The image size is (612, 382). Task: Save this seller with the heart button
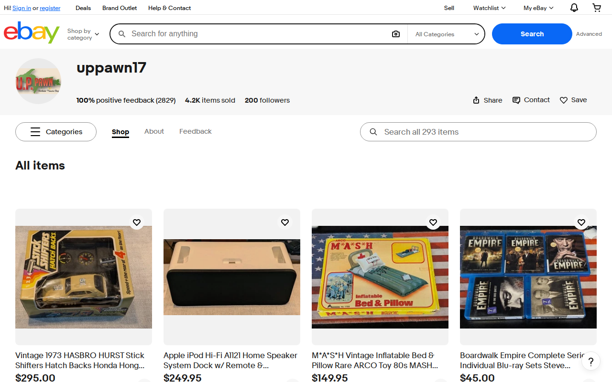point(573,100)
